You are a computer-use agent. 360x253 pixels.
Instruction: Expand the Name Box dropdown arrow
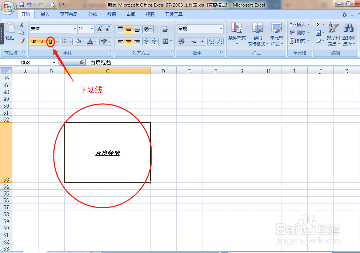click(54, 63)
